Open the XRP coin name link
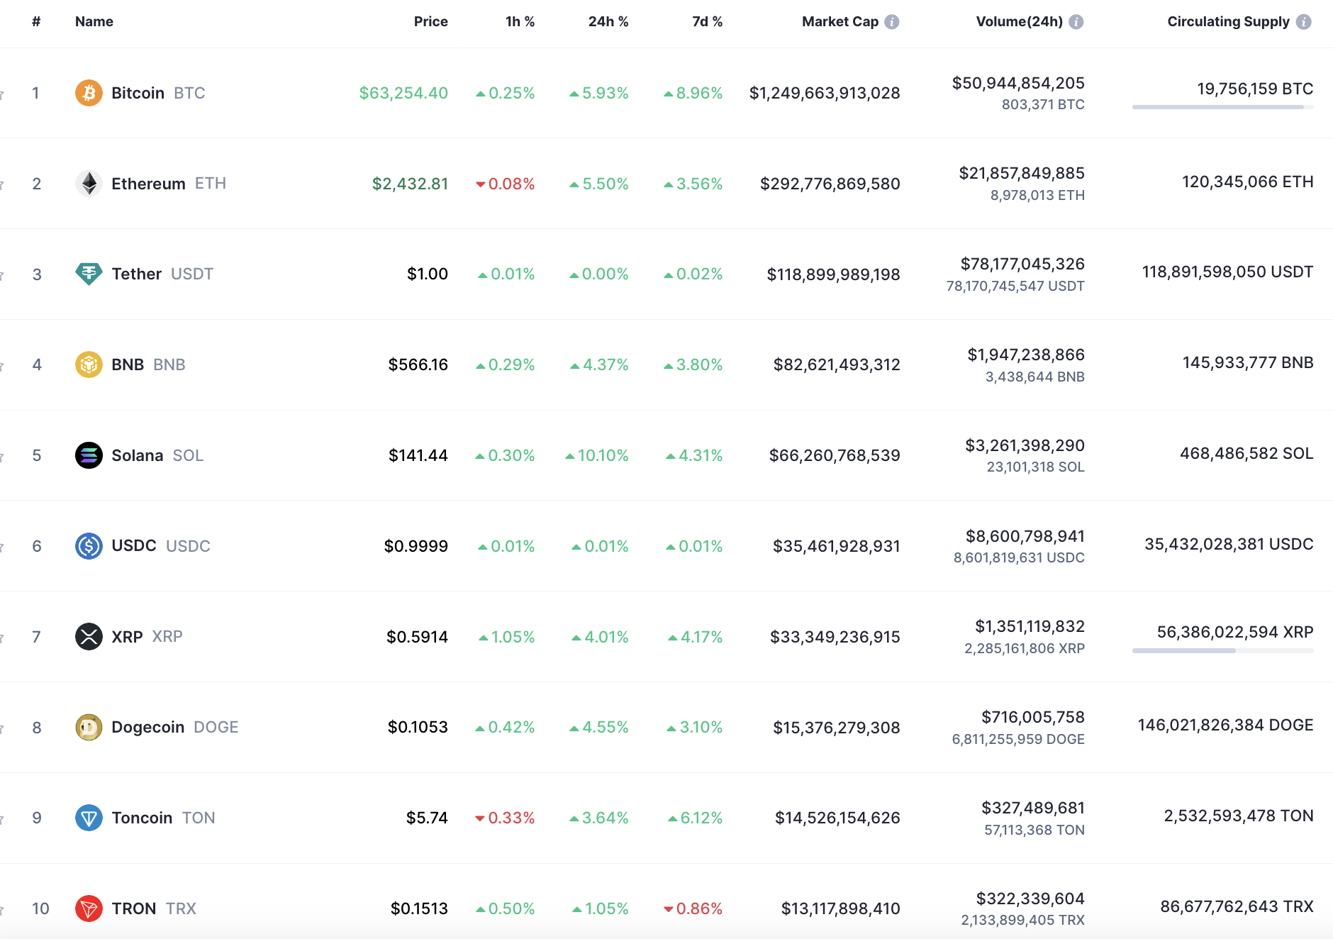1333x939 pixels. [127, 637]
